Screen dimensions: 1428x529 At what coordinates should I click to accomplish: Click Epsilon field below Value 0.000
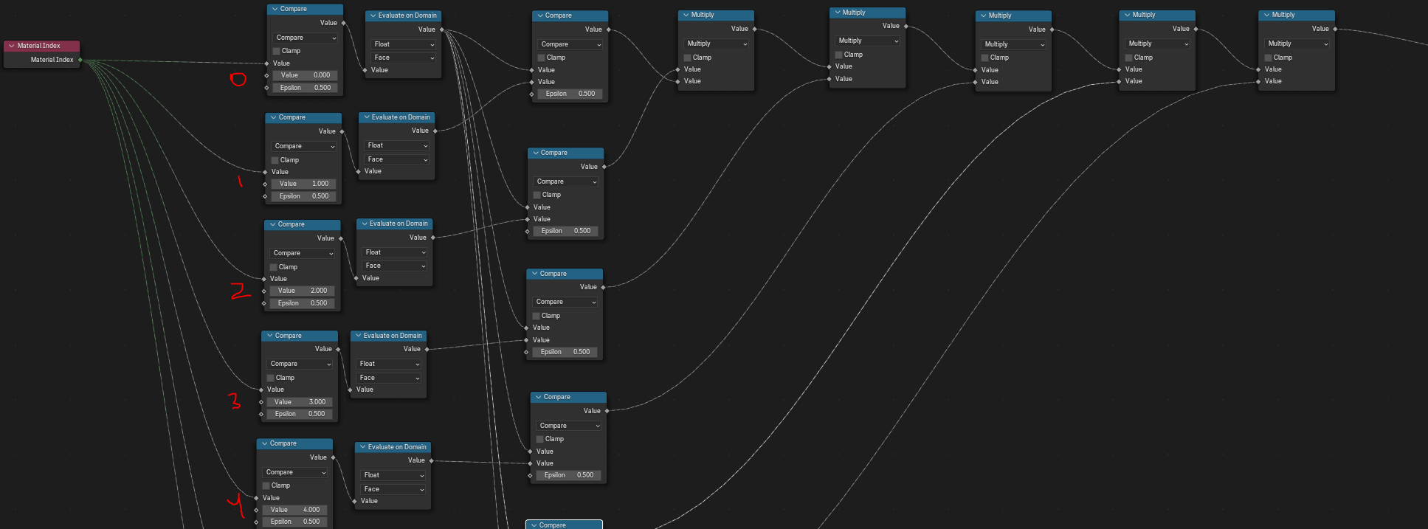[305, 88]
